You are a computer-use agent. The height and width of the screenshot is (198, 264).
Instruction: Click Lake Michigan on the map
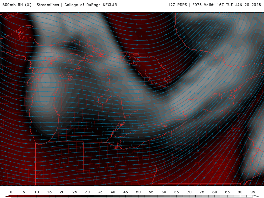click(x=44, y=101)
